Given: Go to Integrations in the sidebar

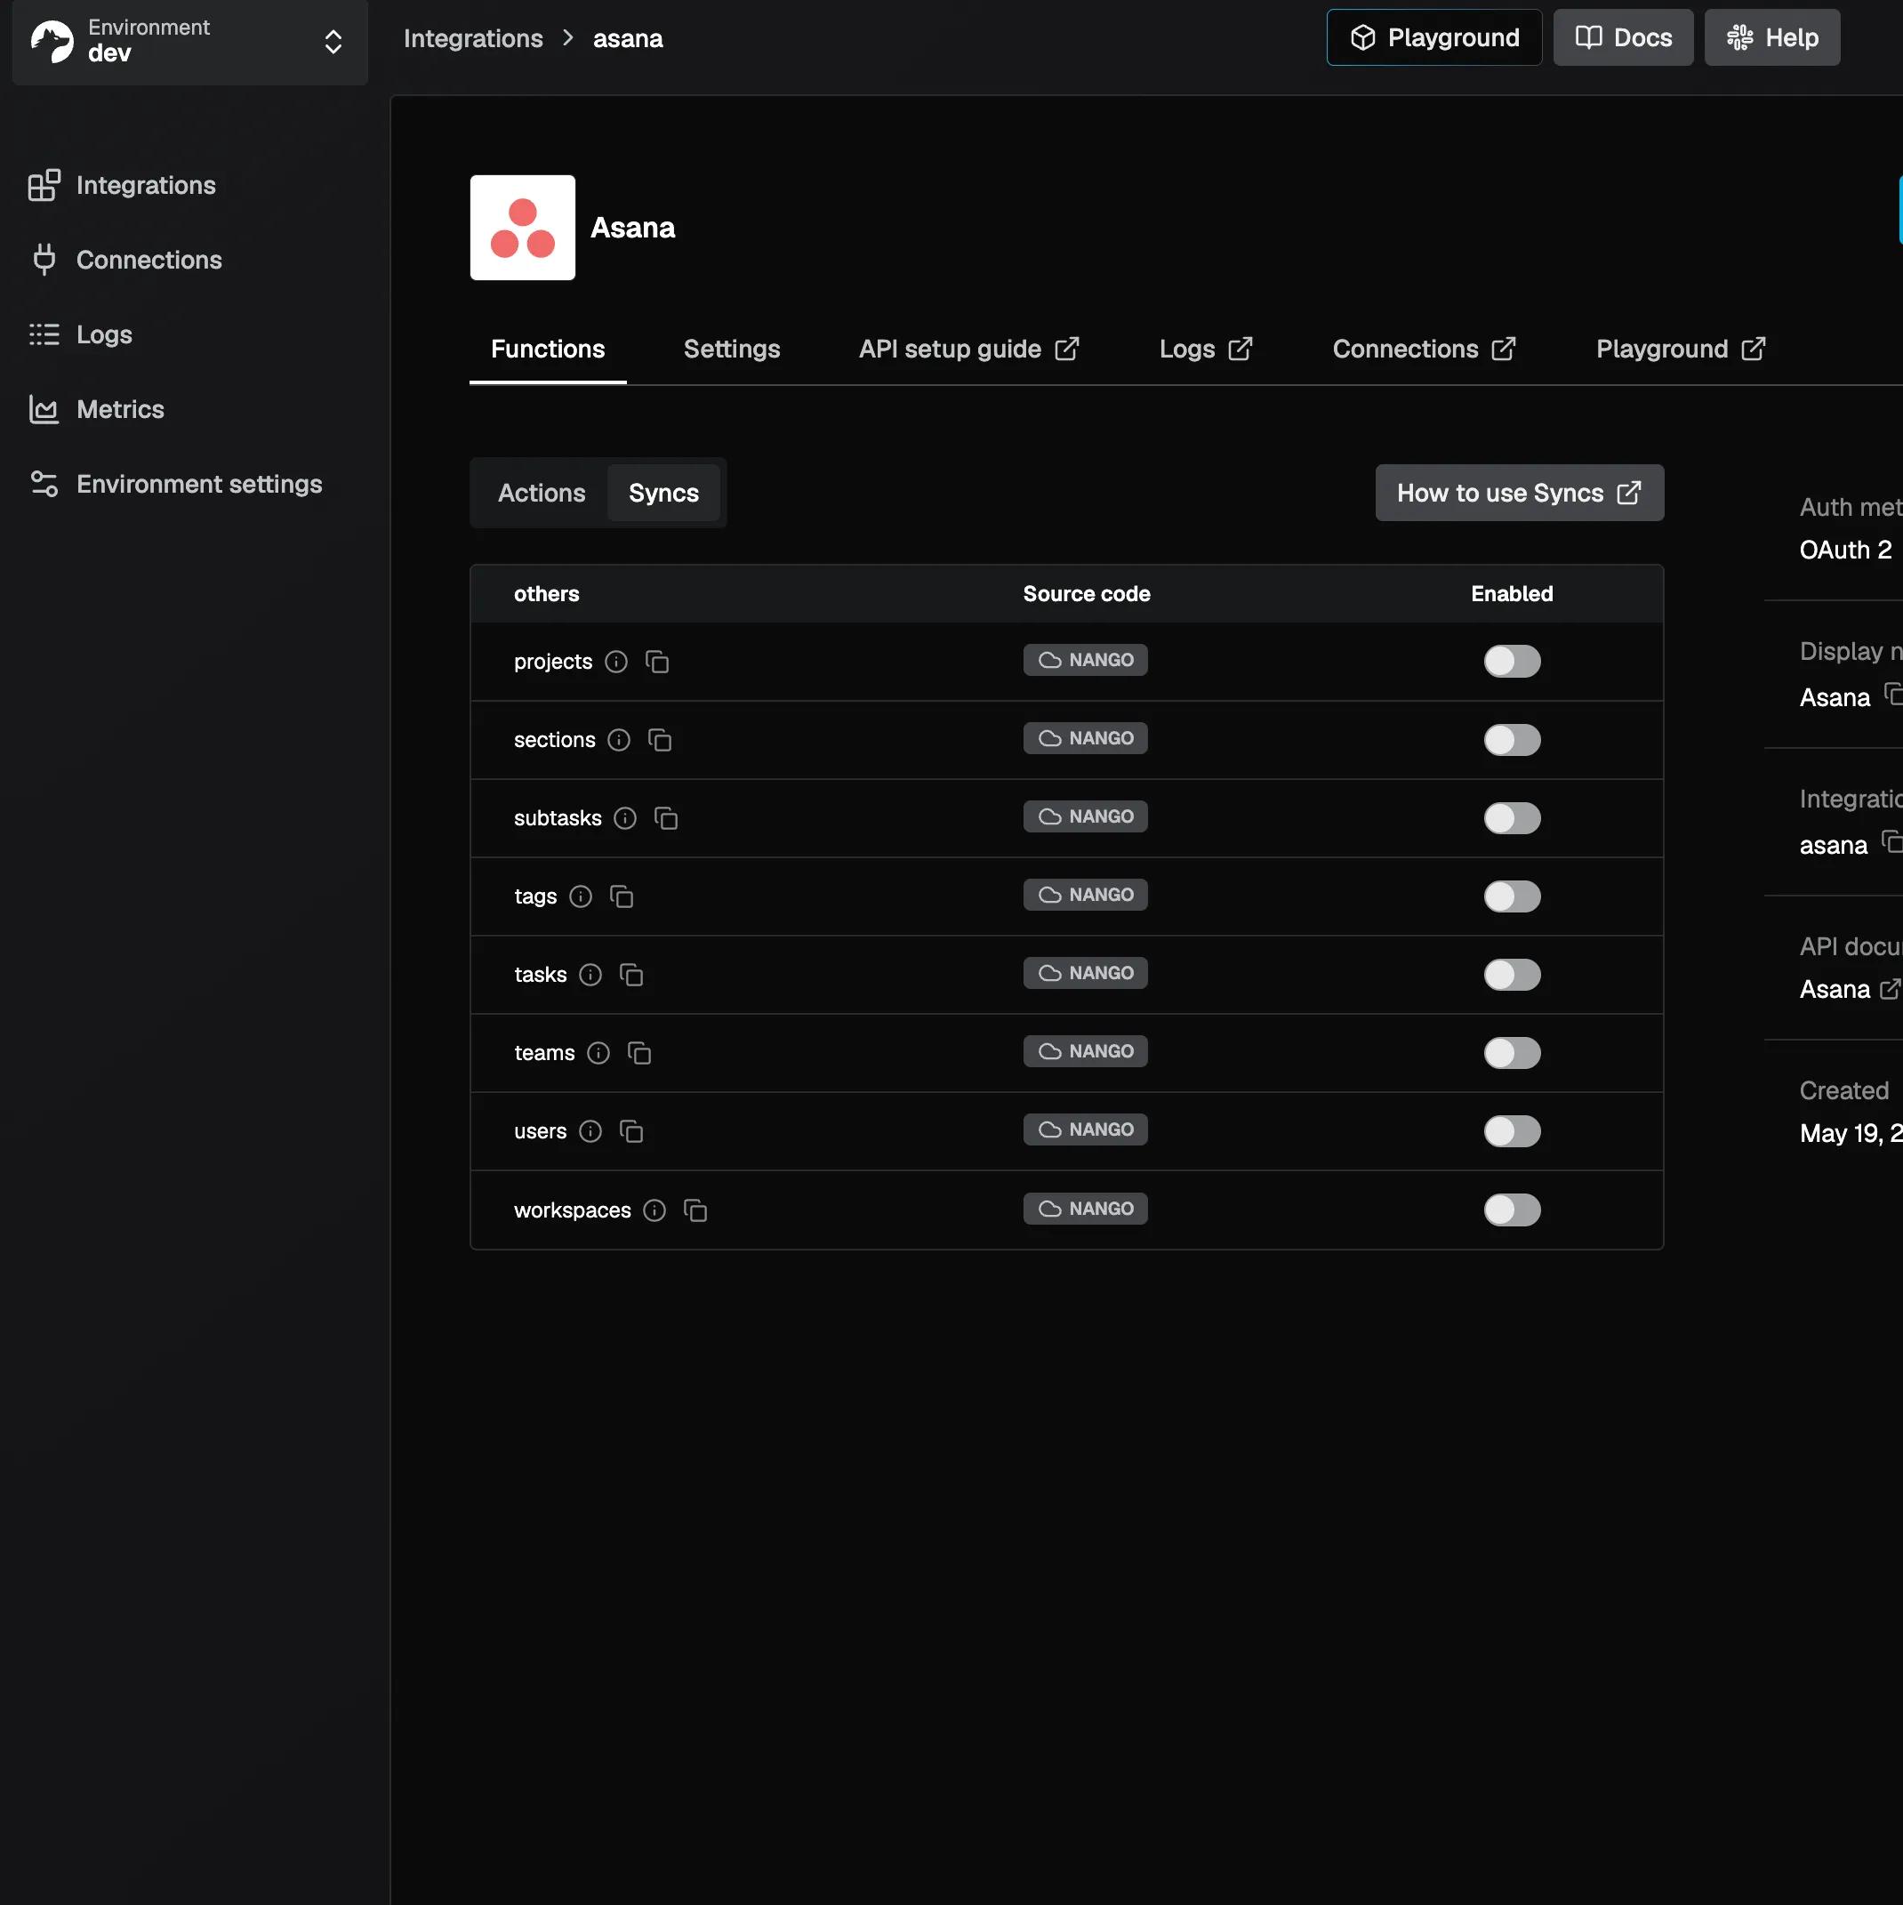Looking at the screenshot, I should click(x=122, y=185).
